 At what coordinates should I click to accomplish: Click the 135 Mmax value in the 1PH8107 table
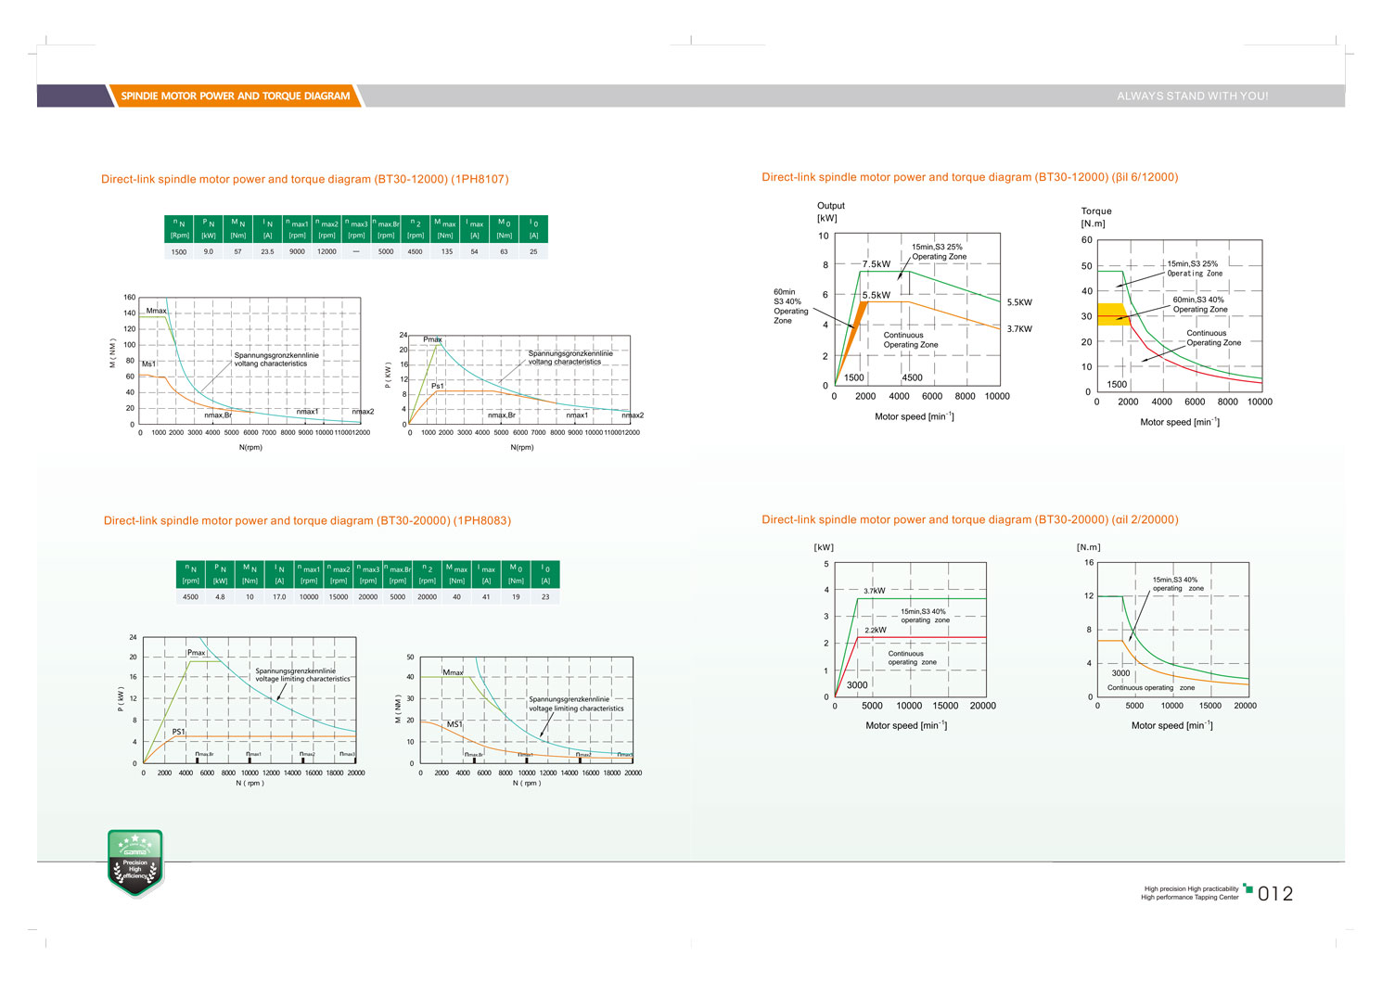(x=446, y=251)
